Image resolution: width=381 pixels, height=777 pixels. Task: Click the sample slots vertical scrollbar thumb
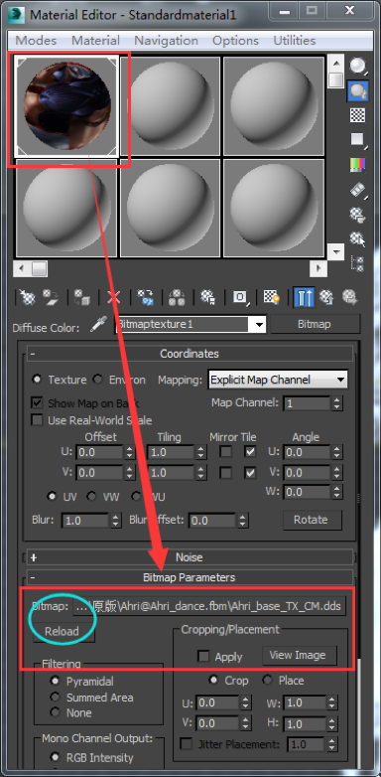pos(336,79)
